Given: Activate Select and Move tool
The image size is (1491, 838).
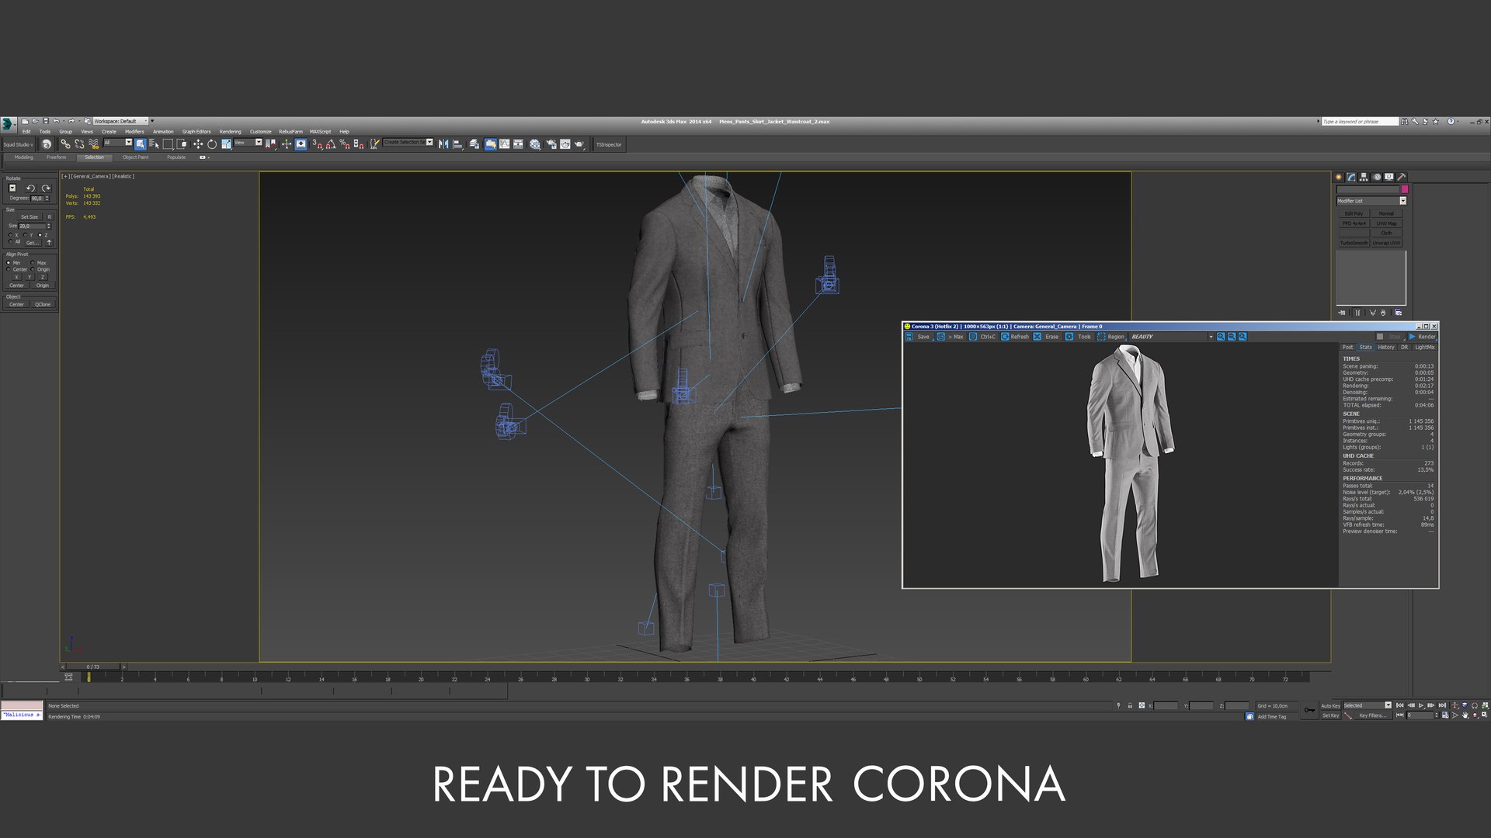Looking at the screenshot, I should point(198,144).
